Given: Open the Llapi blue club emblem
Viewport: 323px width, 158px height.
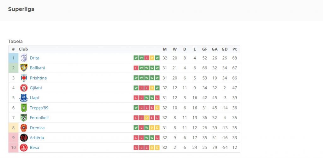Looking at the screenshot, I should pos(24,98).
